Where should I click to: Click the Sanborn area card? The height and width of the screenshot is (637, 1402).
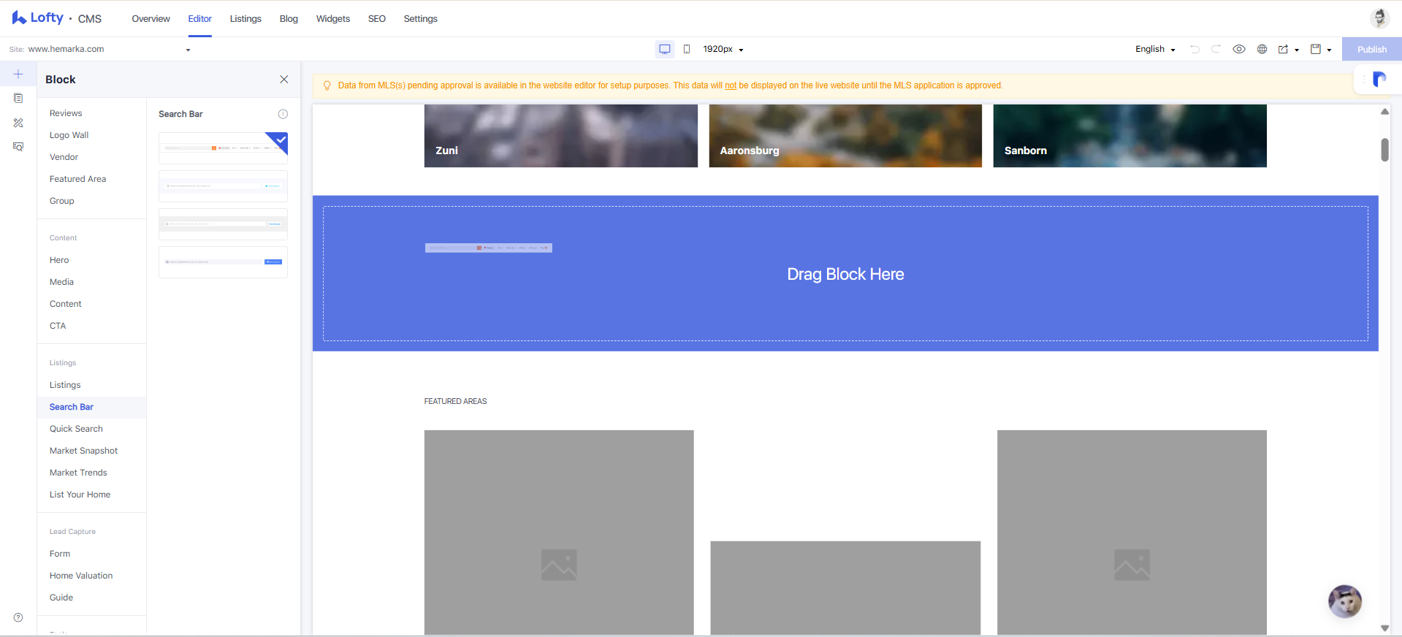coord(1129,136)
